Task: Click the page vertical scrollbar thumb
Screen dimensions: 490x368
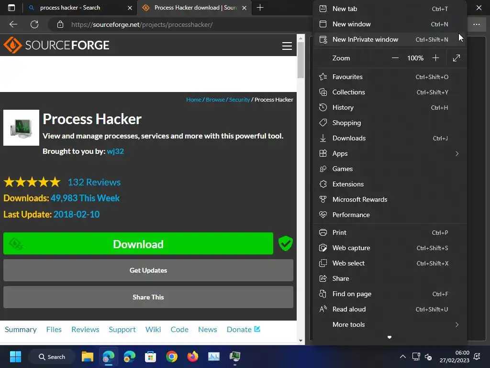Action: (x=301, y=60)
